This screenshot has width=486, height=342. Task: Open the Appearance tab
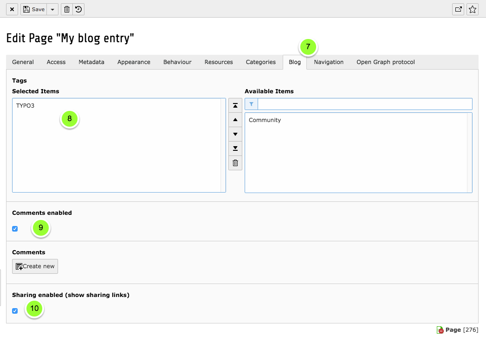134,62
